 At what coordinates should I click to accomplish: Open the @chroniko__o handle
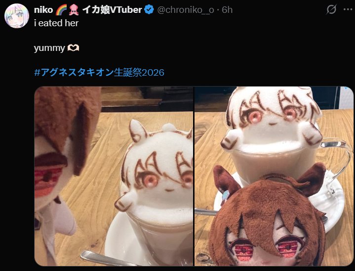click(x=186, y=10)
